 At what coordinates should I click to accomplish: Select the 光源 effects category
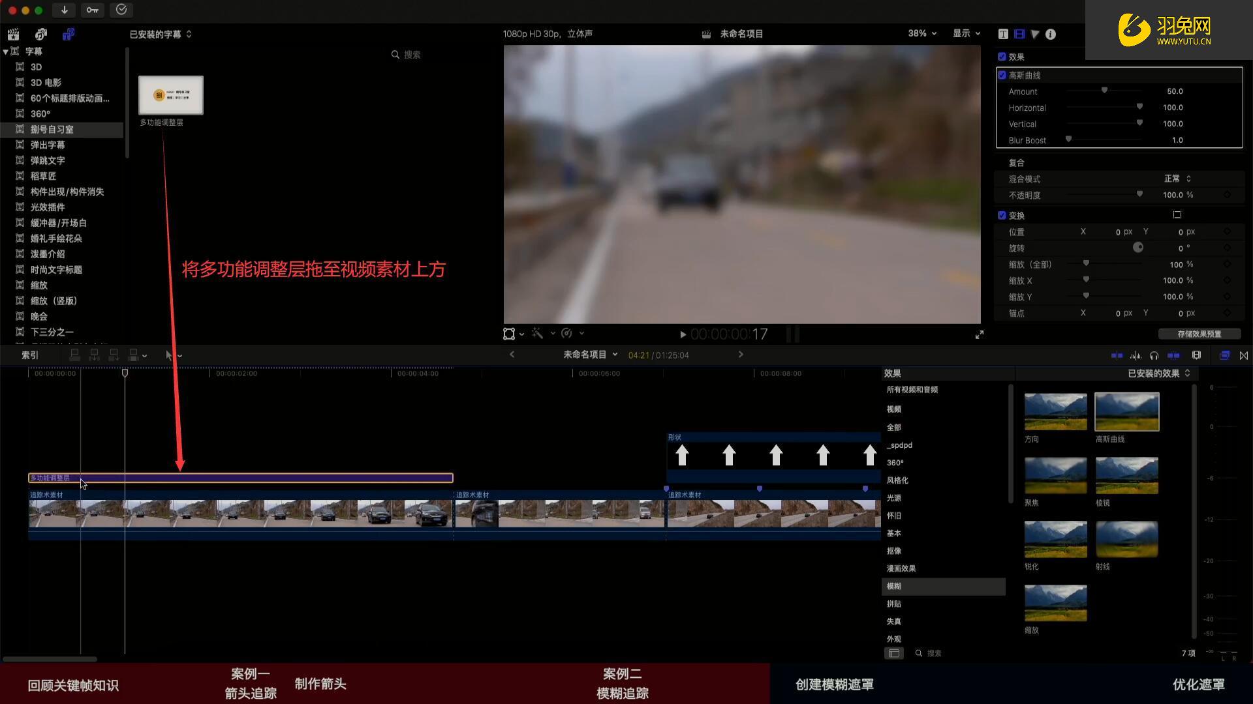click(894, 498)
